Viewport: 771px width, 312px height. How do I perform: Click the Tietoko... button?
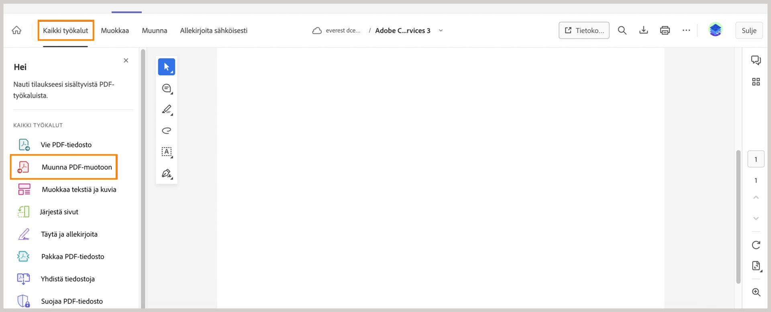[584, 30]
